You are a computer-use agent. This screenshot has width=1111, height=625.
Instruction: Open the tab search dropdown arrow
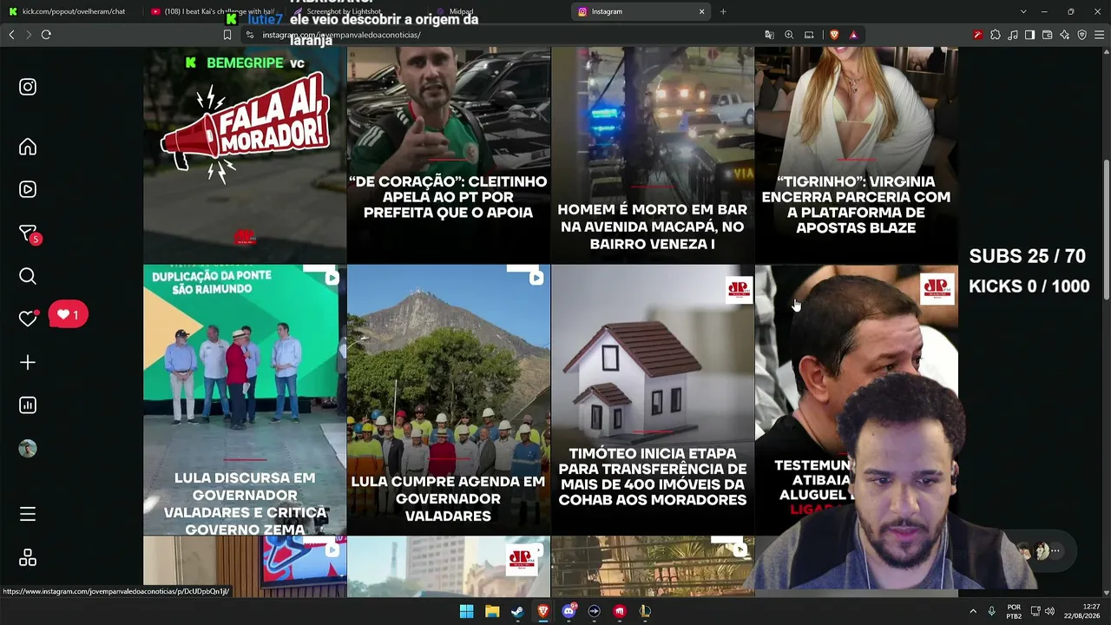(1023, 11)
